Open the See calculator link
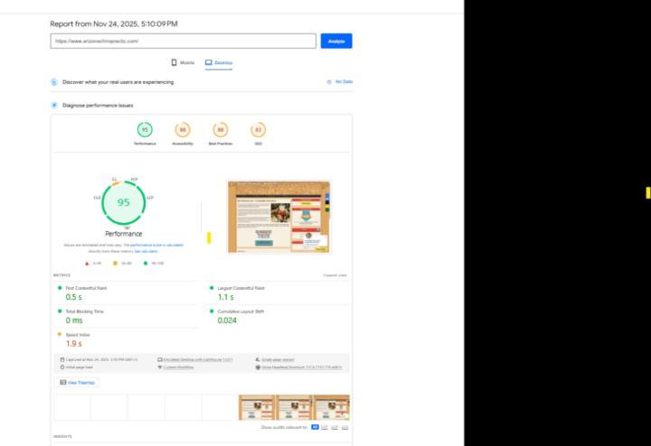Viewport: 651px width, 446px height. coord(146,251)
